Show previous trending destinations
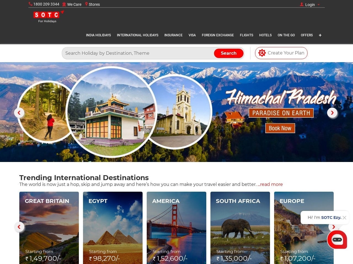 click(x=19, y=227)
